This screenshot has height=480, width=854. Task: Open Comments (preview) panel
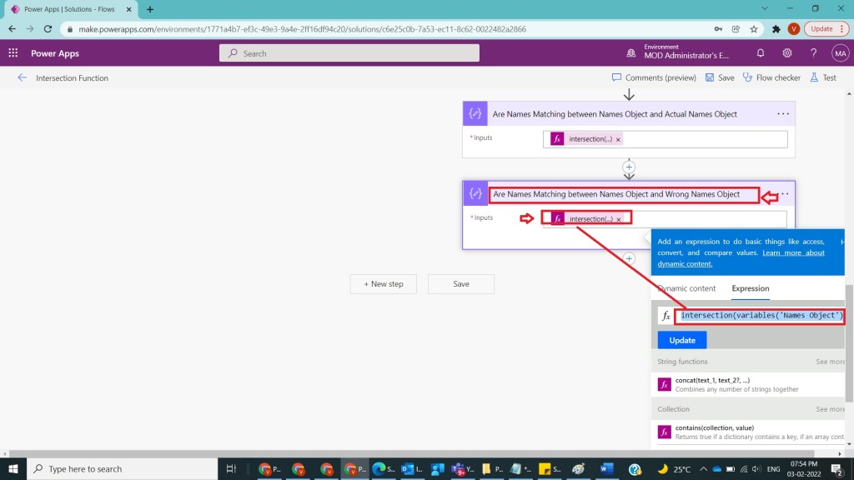[x=654, y=77]
